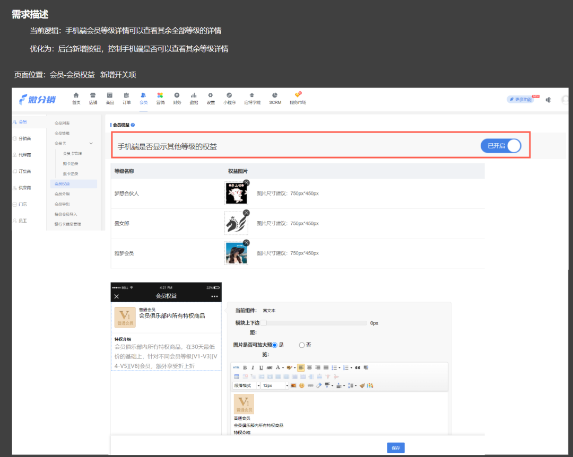Click the sound speaker icon in header
This screenshot has width=573, height=457.
[548, 100]
